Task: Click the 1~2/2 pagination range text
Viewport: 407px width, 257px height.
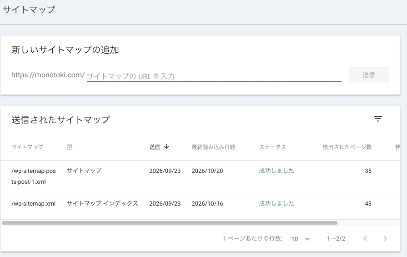Action: [x=336, y=238]
